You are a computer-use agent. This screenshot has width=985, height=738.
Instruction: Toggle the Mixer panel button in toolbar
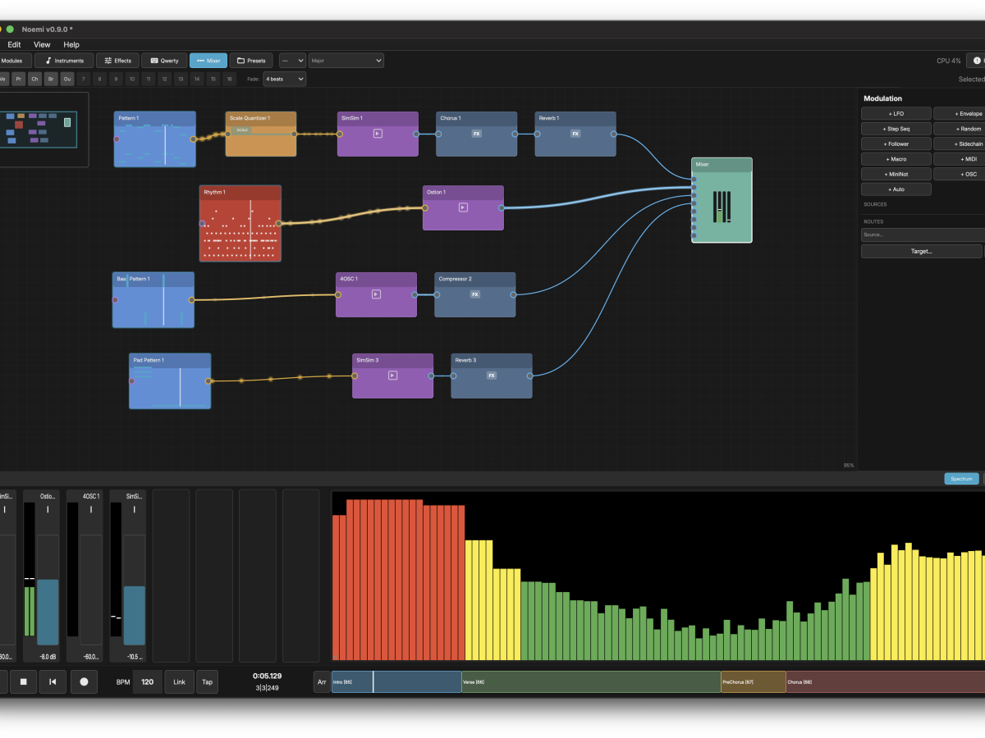point(208,61)
